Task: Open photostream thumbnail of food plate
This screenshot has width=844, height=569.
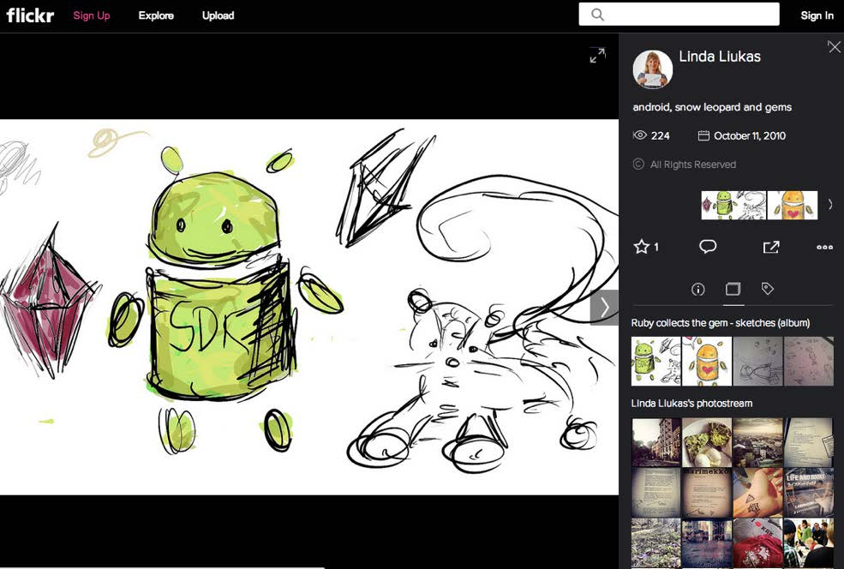Action: click(707, 442)
